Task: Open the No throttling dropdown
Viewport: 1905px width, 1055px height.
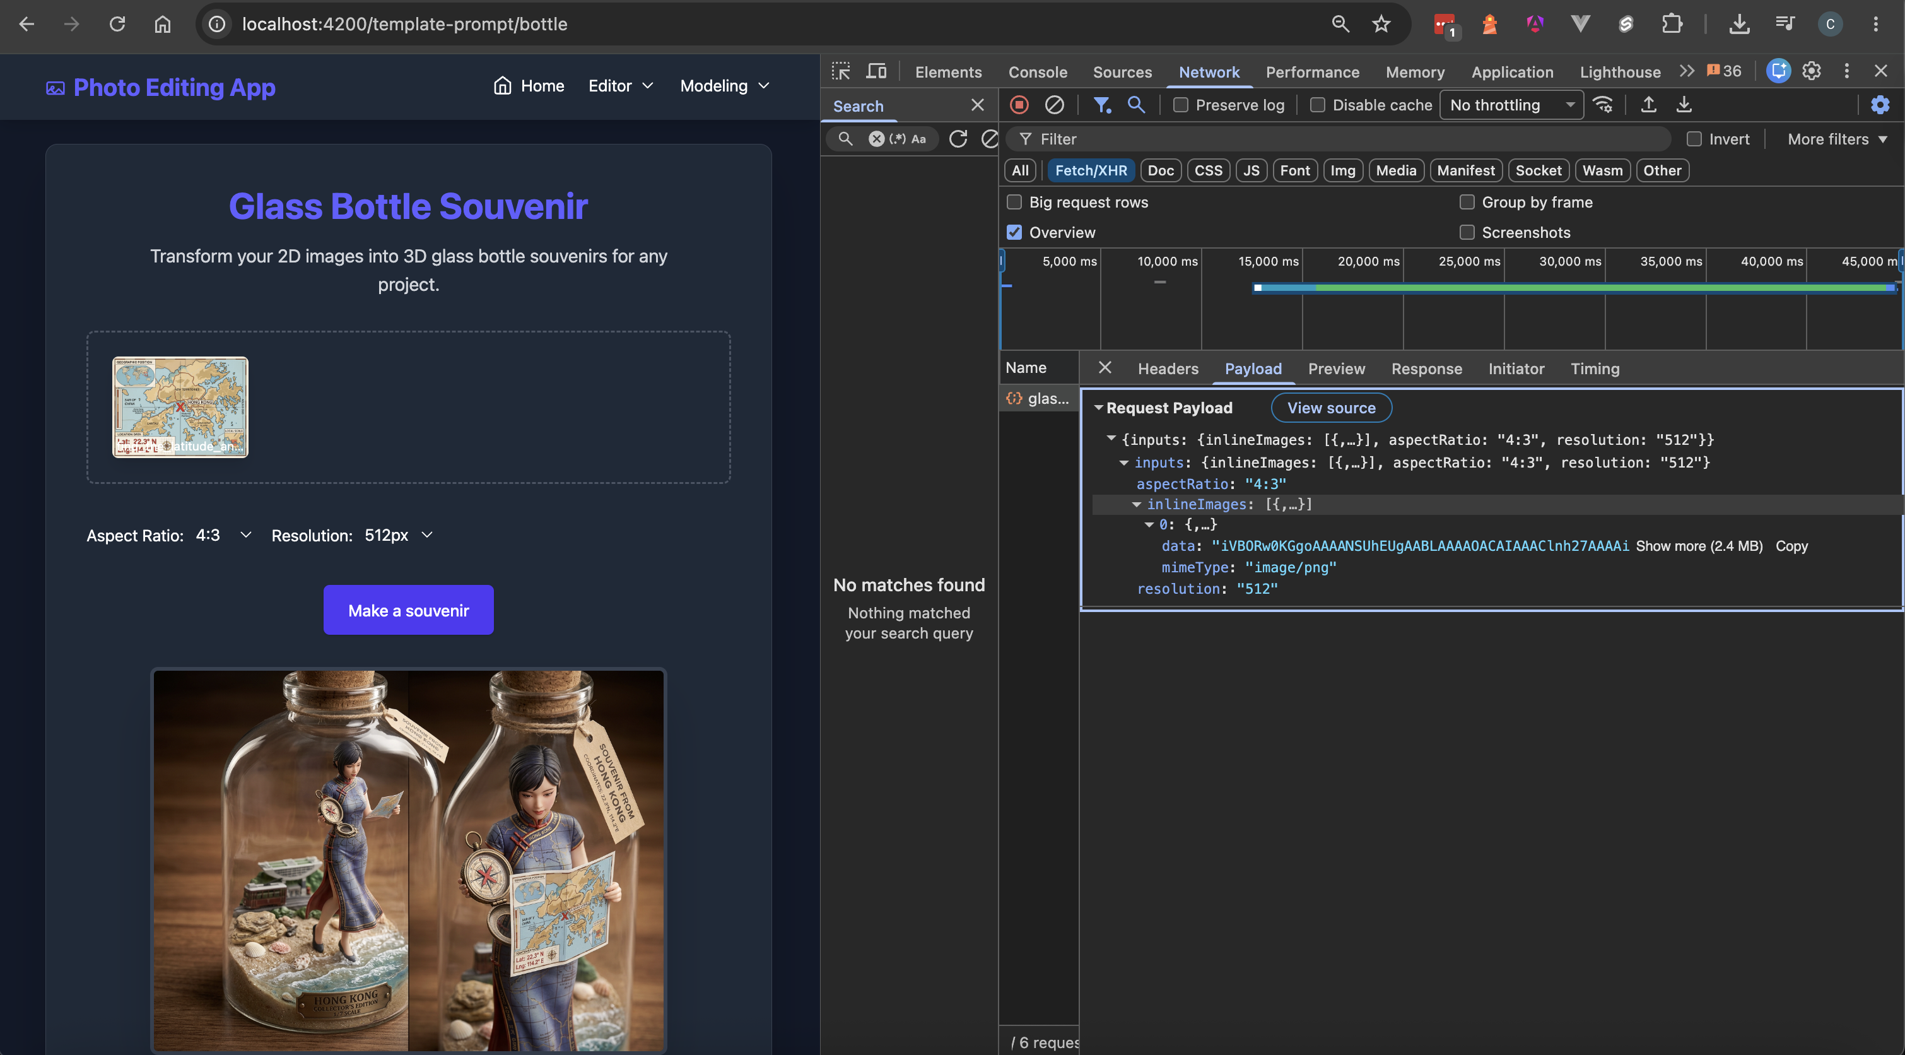Action: 1511,105
